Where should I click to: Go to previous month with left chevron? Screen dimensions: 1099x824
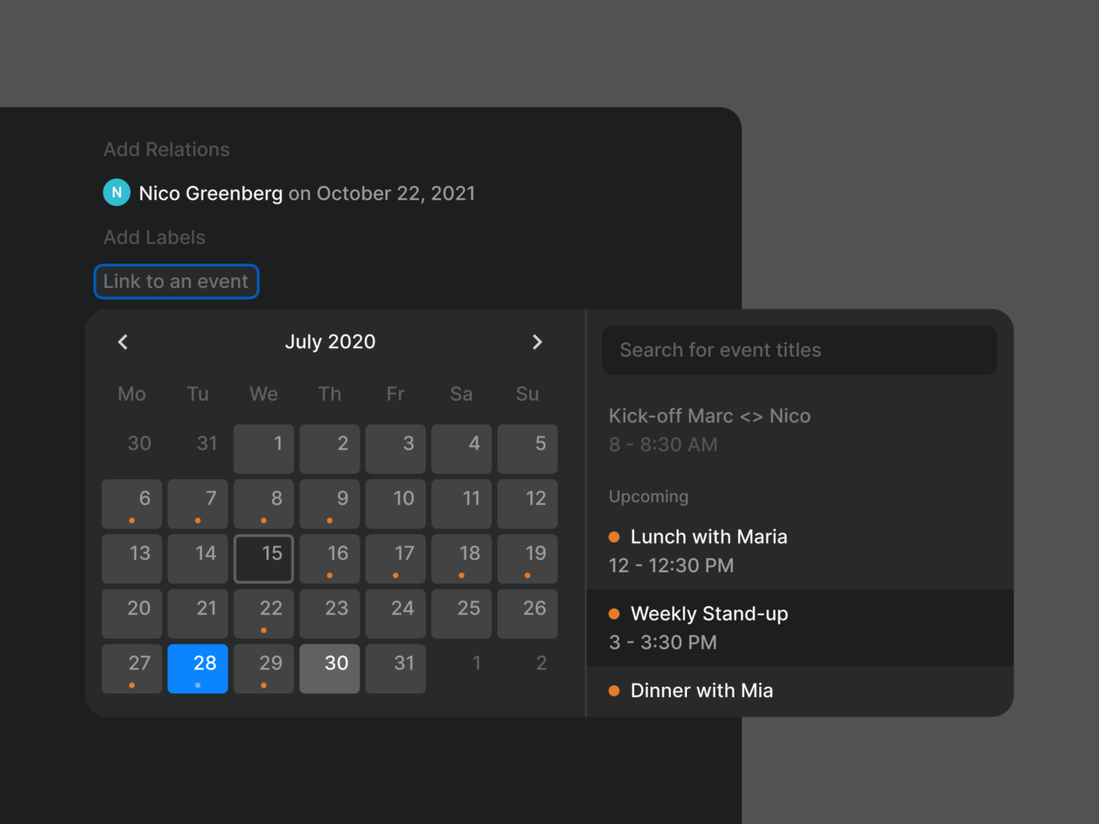click(123, 342)
